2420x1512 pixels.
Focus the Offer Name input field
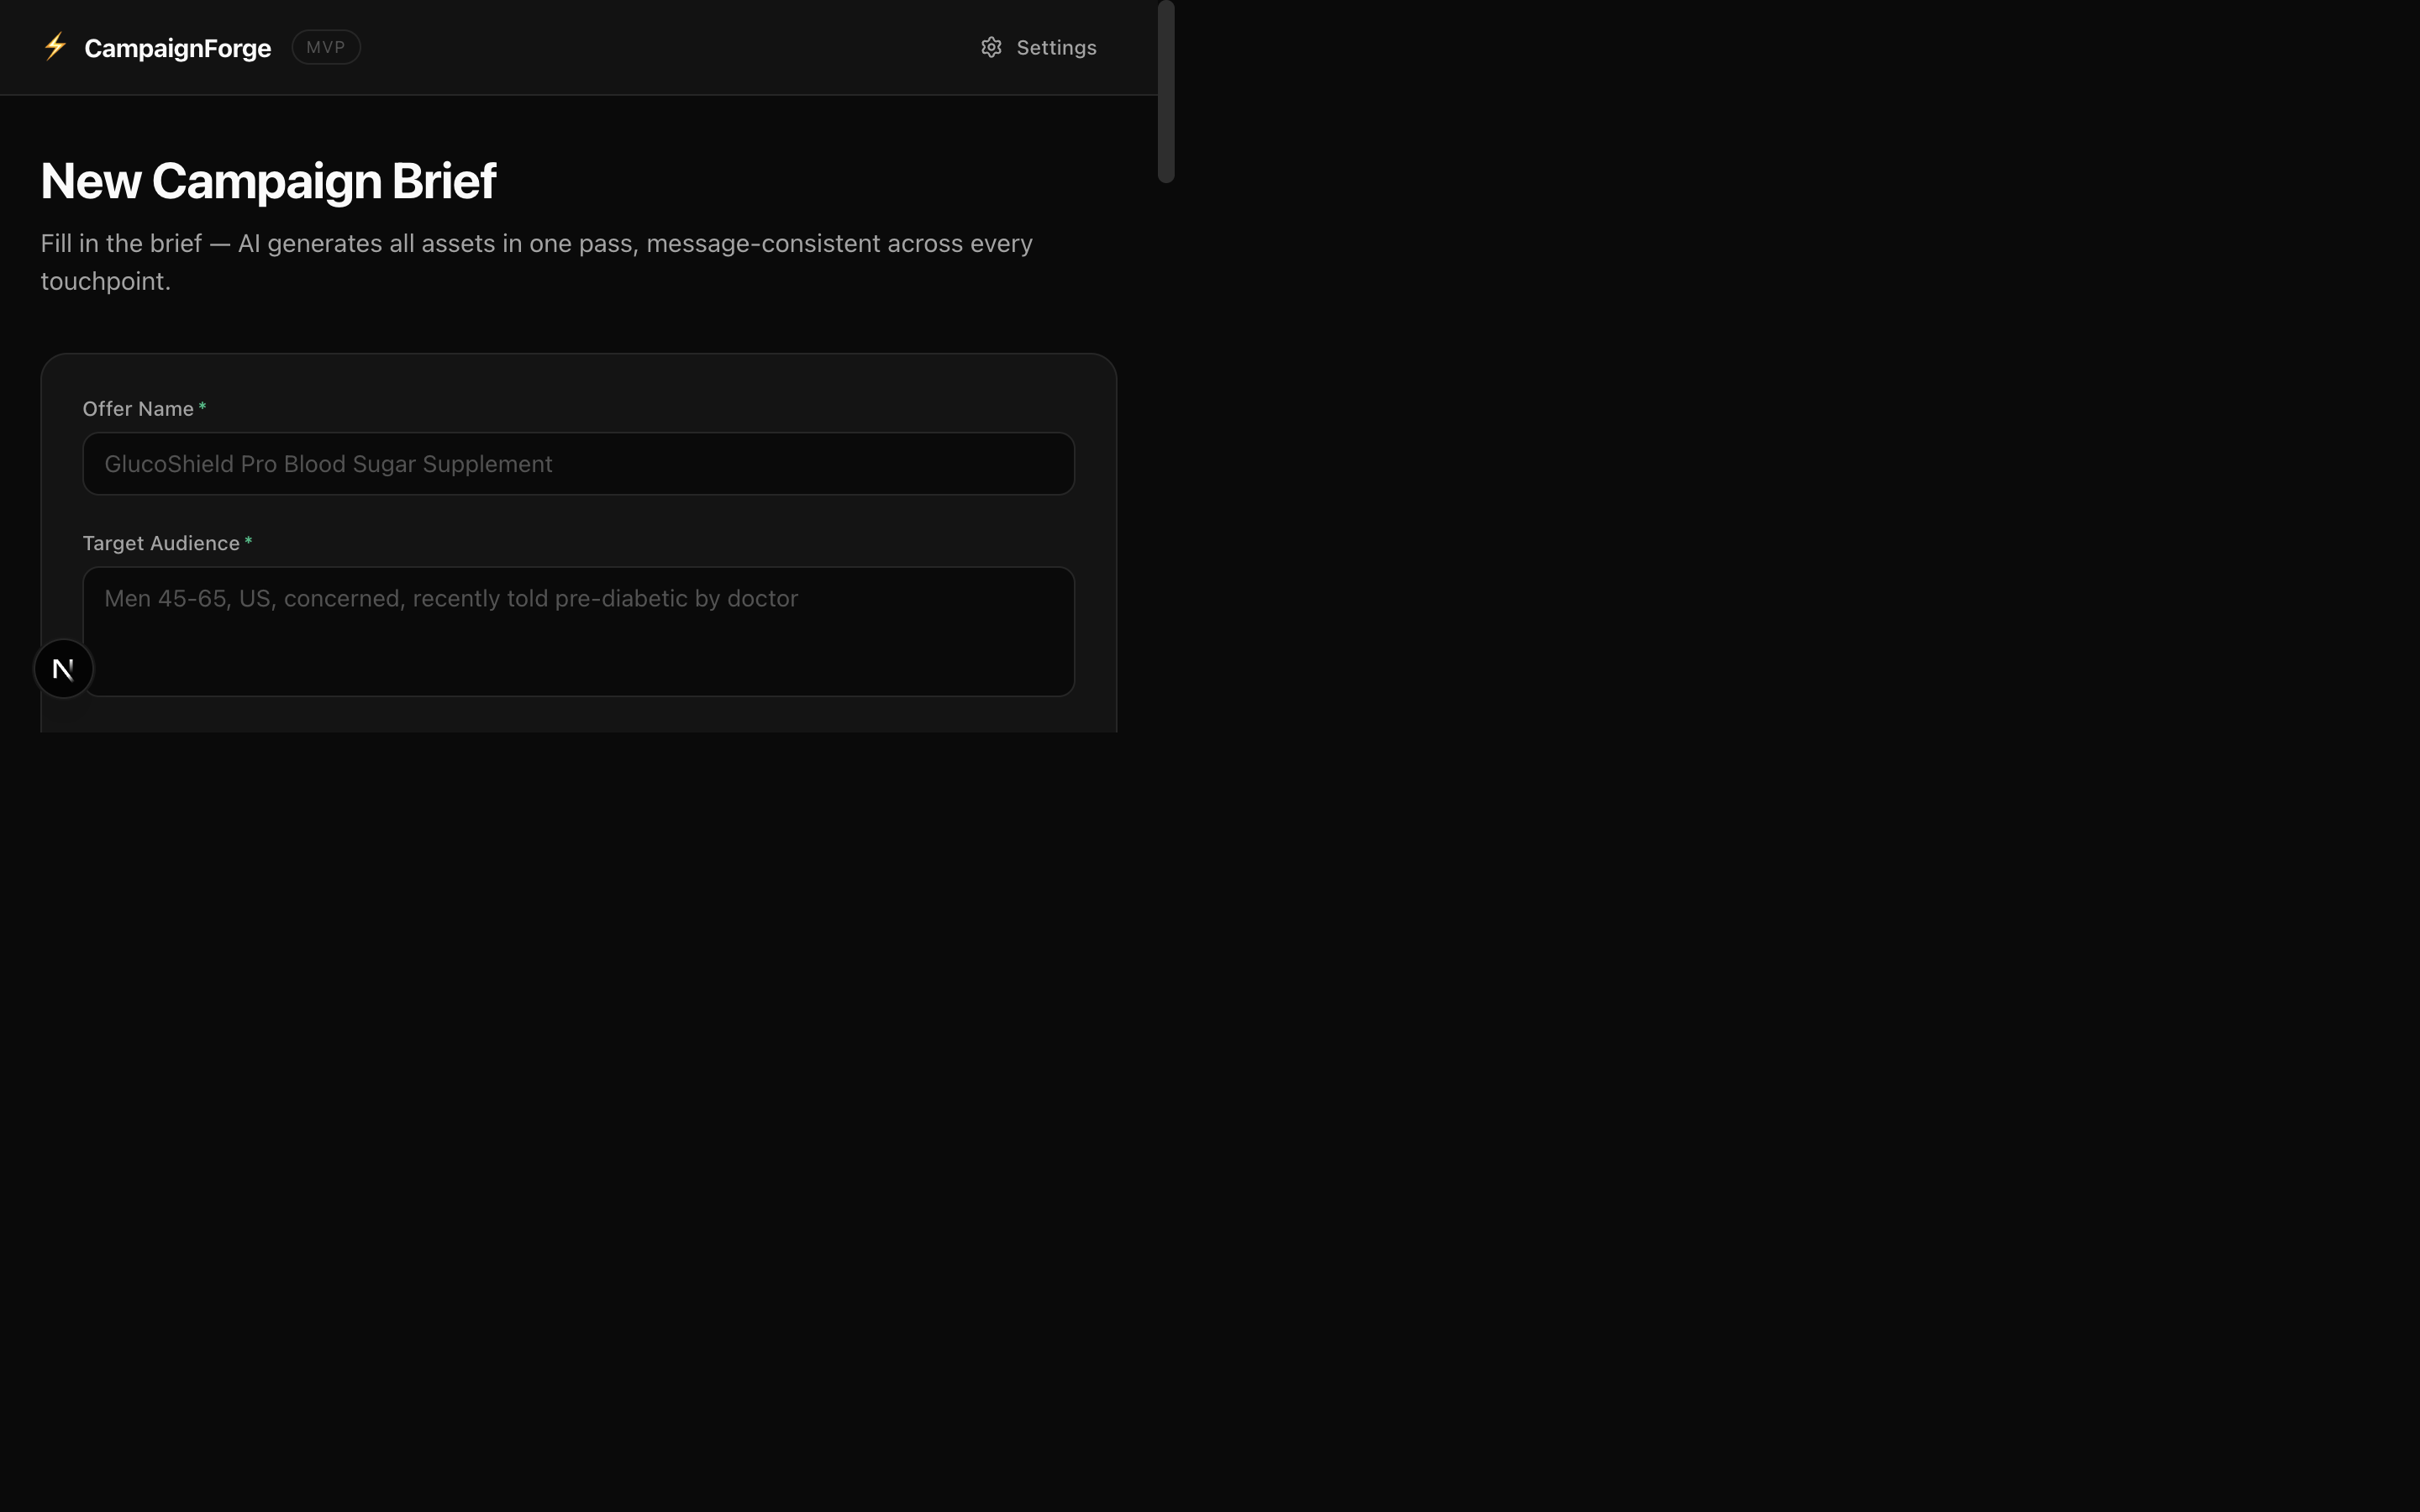(578, 464)
